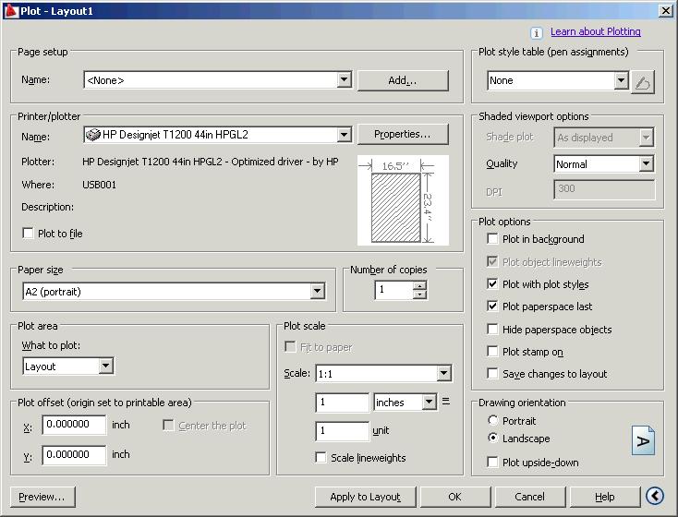Screen dimensions: 678x517
Task: Open page setup Name dropdown
Action: click(345, 79)
